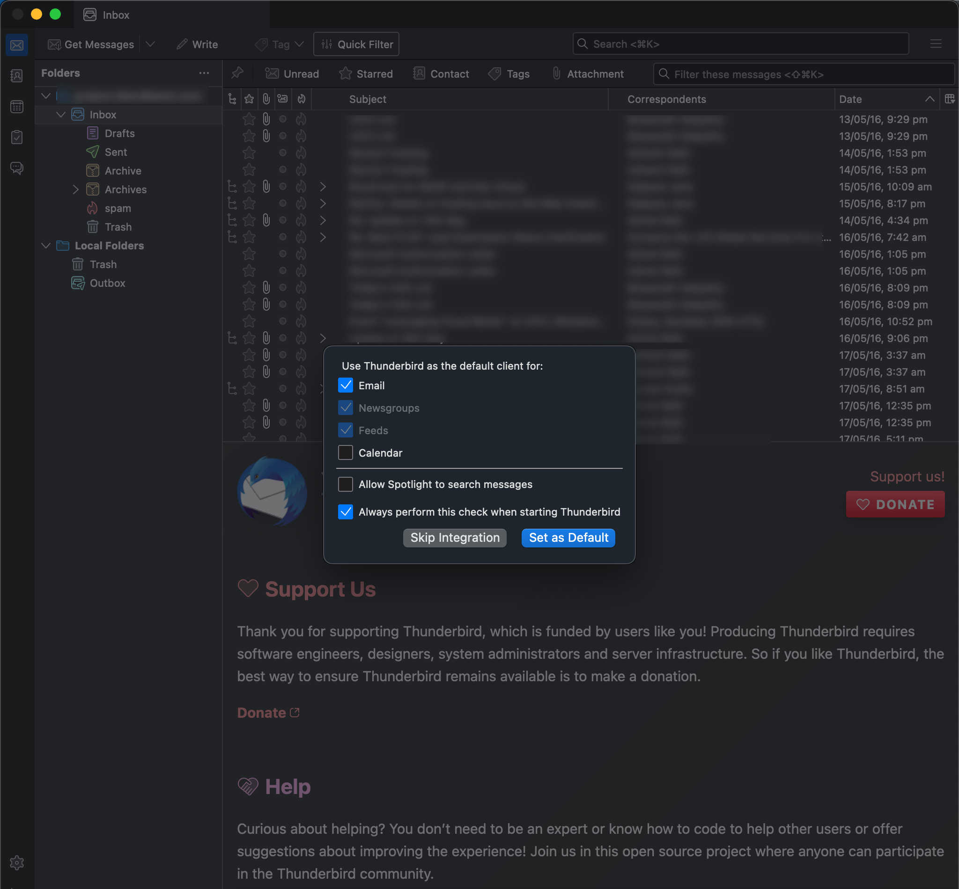This screenshot has height=889, width=959.
Task: Click the Quick Filter icon
Action: pos(328,44)
